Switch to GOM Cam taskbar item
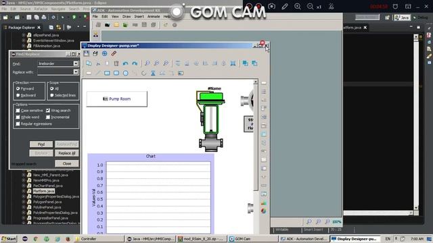 point(252,239)
